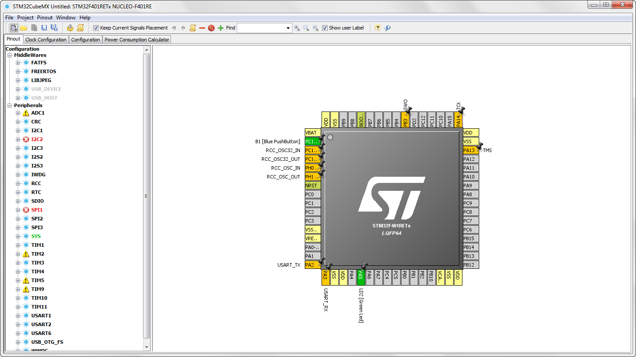Collapse the MiddleWares tree node
636x357 pixels.
(9, 56)
